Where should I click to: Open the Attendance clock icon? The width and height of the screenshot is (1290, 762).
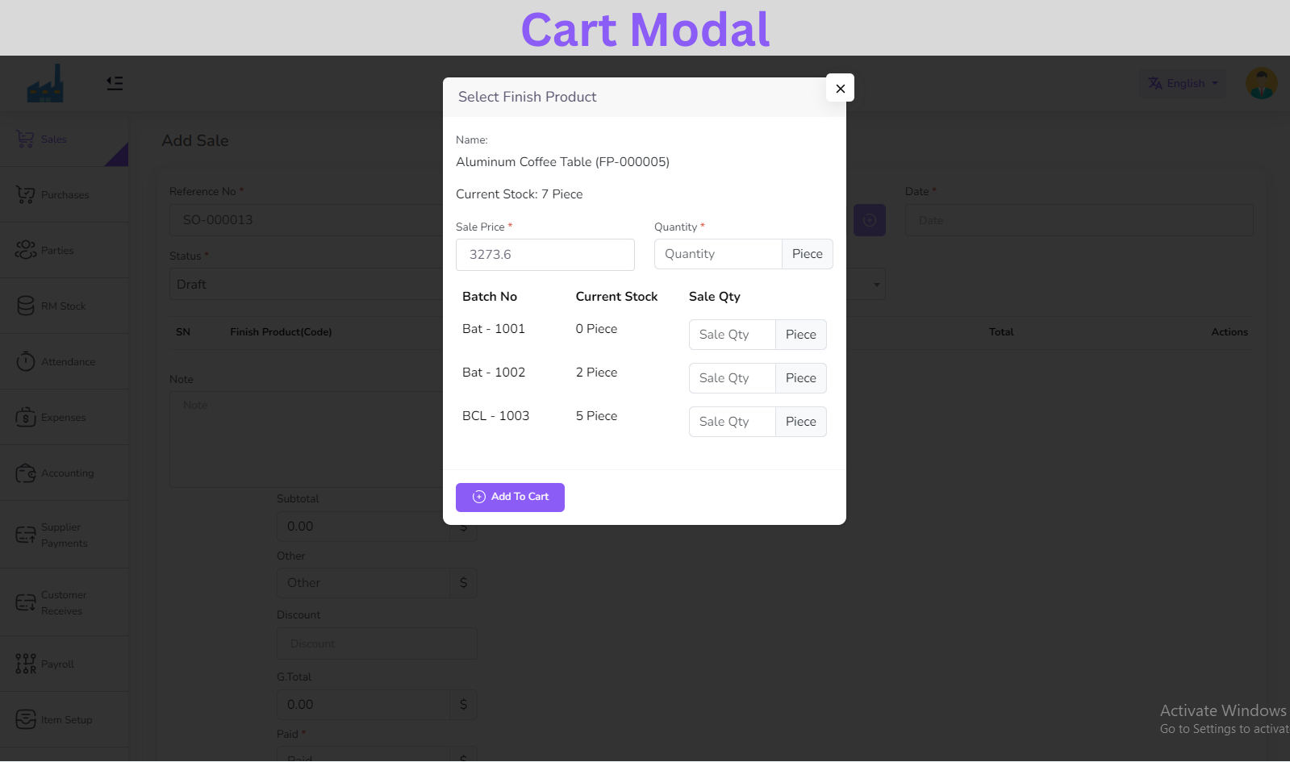pyautogui.click(x=26, y=361)
